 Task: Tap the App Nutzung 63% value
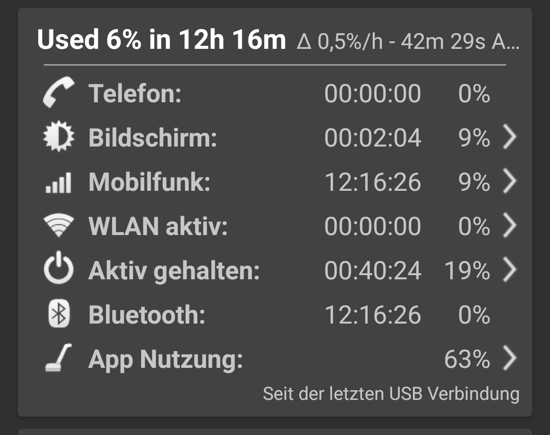click(467, 359)
